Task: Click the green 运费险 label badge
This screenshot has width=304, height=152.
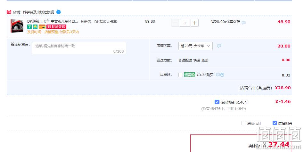Action: pos(189,75)
